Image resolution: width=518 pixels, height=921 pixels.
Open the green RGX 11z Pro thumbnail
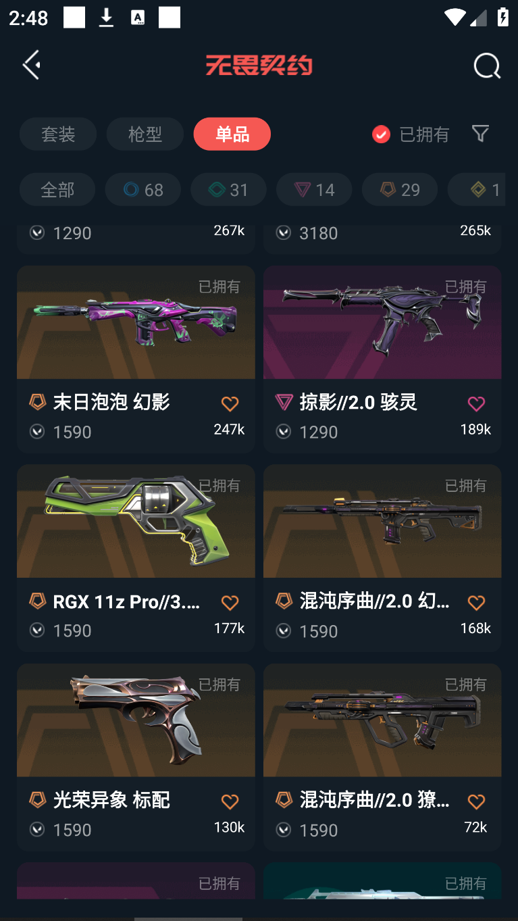point(136,521)
